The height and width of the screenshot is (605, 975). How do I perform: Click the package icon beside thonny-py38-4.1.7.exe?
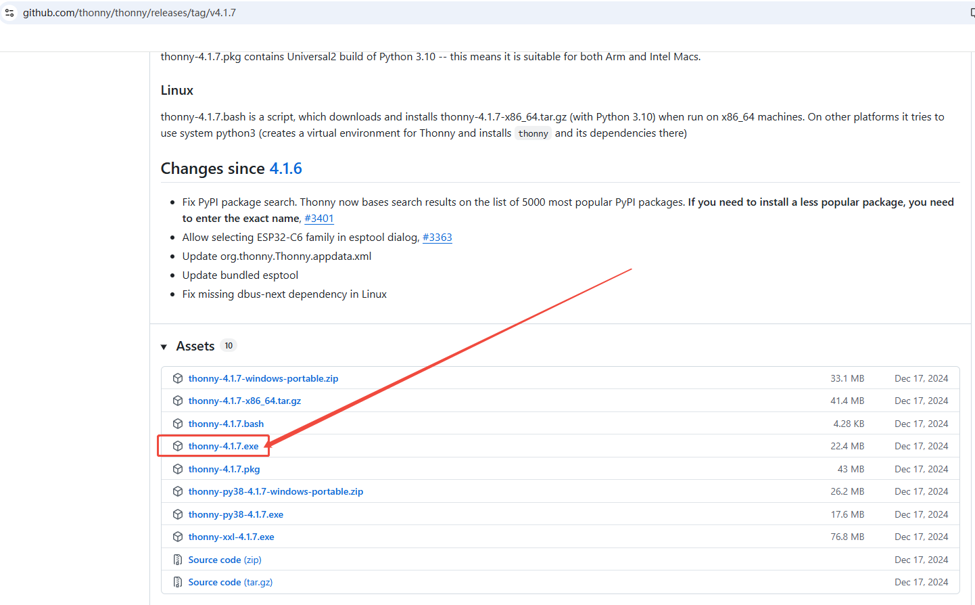178,514
